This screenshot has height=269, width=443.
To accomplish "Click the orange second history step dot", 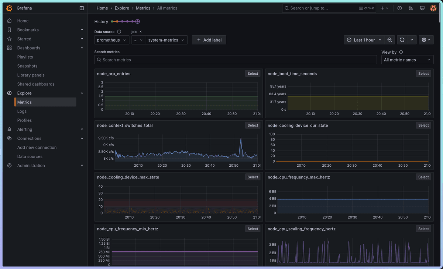I will click(x=117, y=22).
